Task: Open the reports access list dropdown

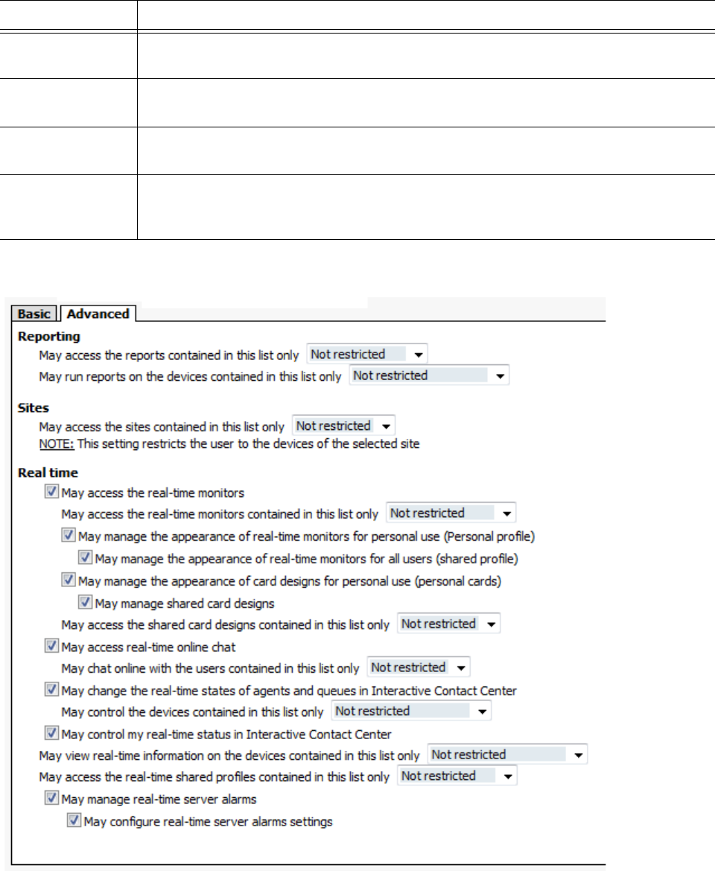Action: 367,355
